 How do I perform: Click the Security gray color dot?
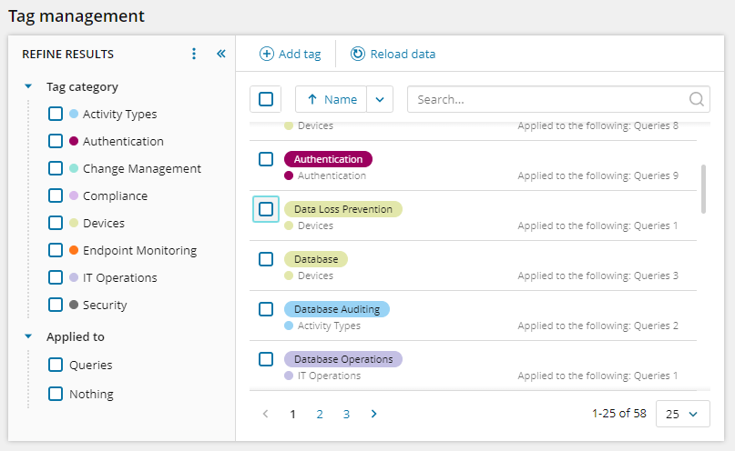(74, 305)
